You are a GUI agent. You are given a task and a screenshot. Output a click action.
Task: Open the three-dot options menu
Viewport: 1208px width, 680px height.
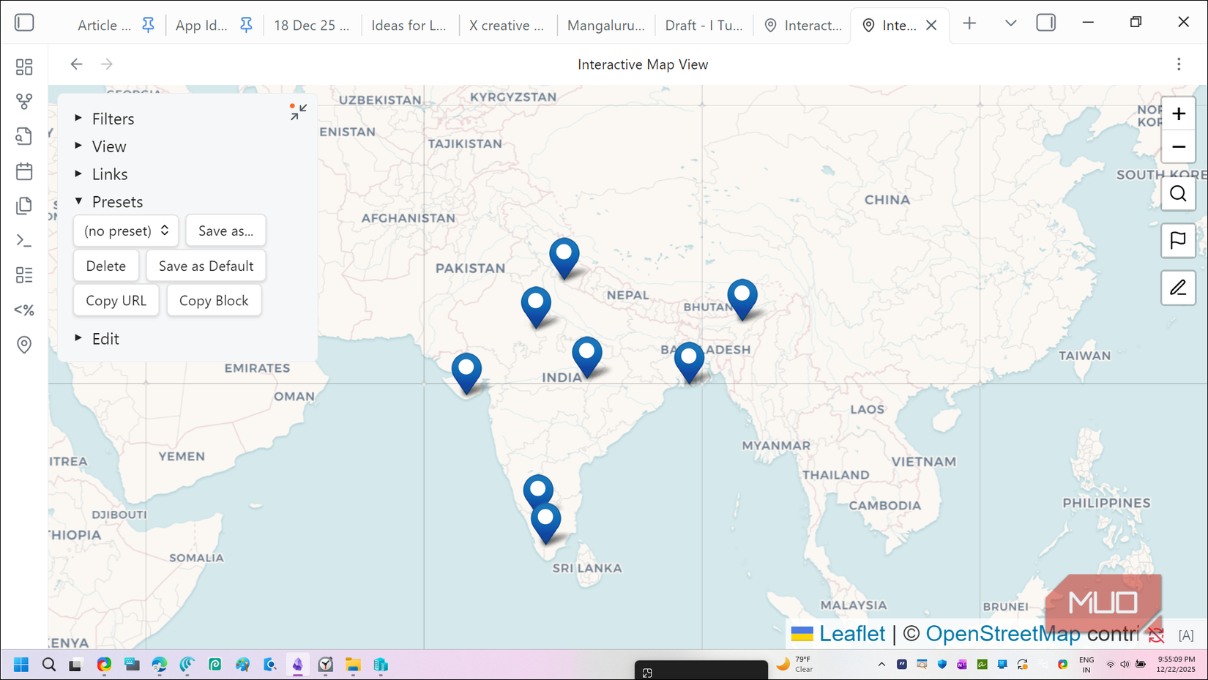(x=1179, y=64)
